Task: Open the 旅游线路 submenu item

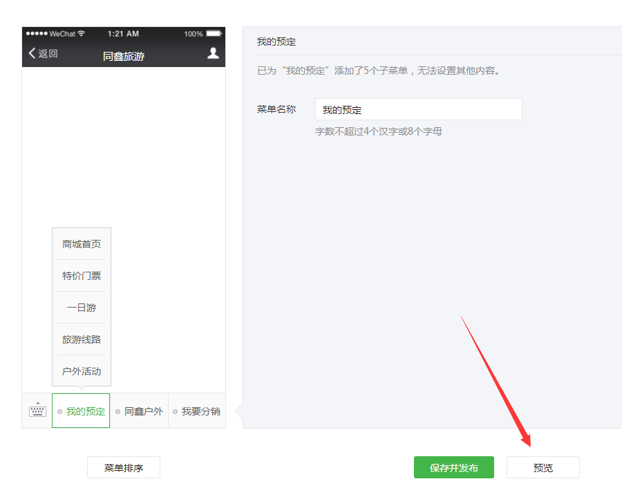Action: click(82, 339)
